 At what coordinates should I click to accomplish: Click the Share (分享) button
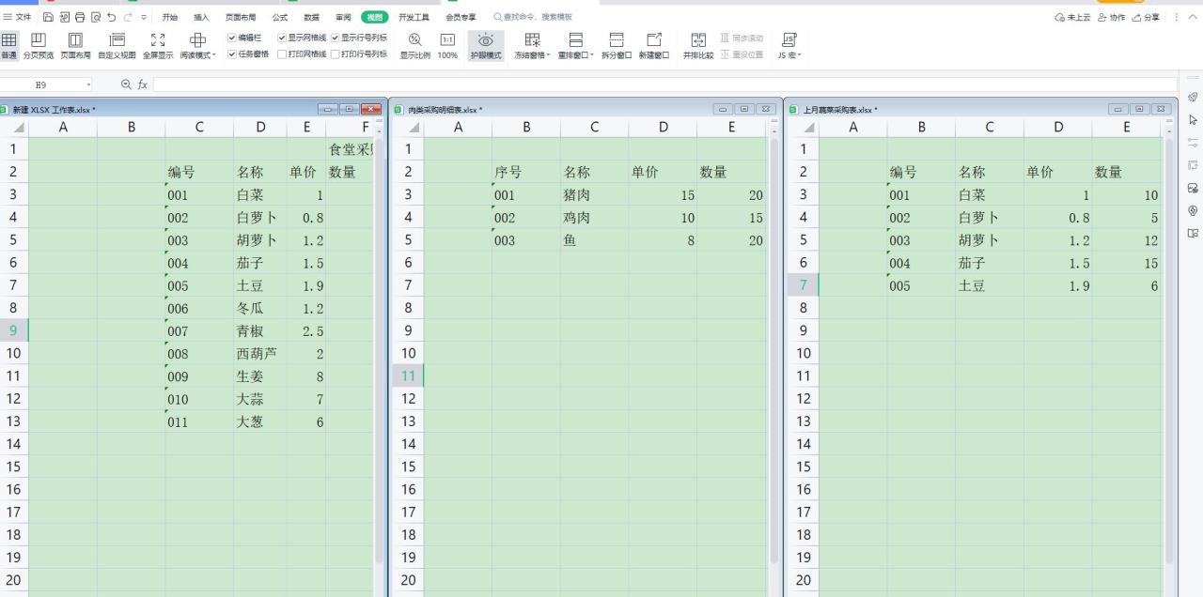(1146, 17)
